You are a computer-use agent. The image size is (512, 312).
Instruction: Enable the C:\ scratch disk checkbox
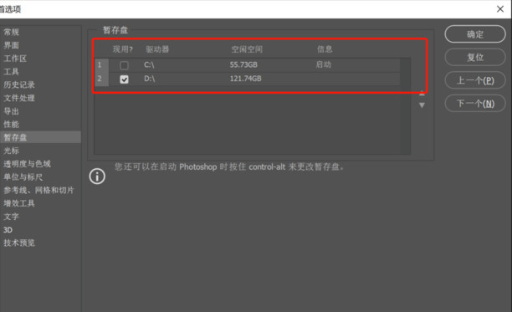[124, 65]
